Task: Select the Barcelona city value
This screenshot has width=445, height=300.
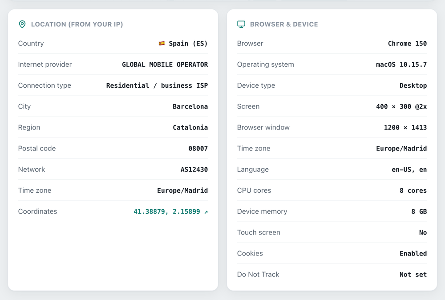Action: click(x=190, y=106)
